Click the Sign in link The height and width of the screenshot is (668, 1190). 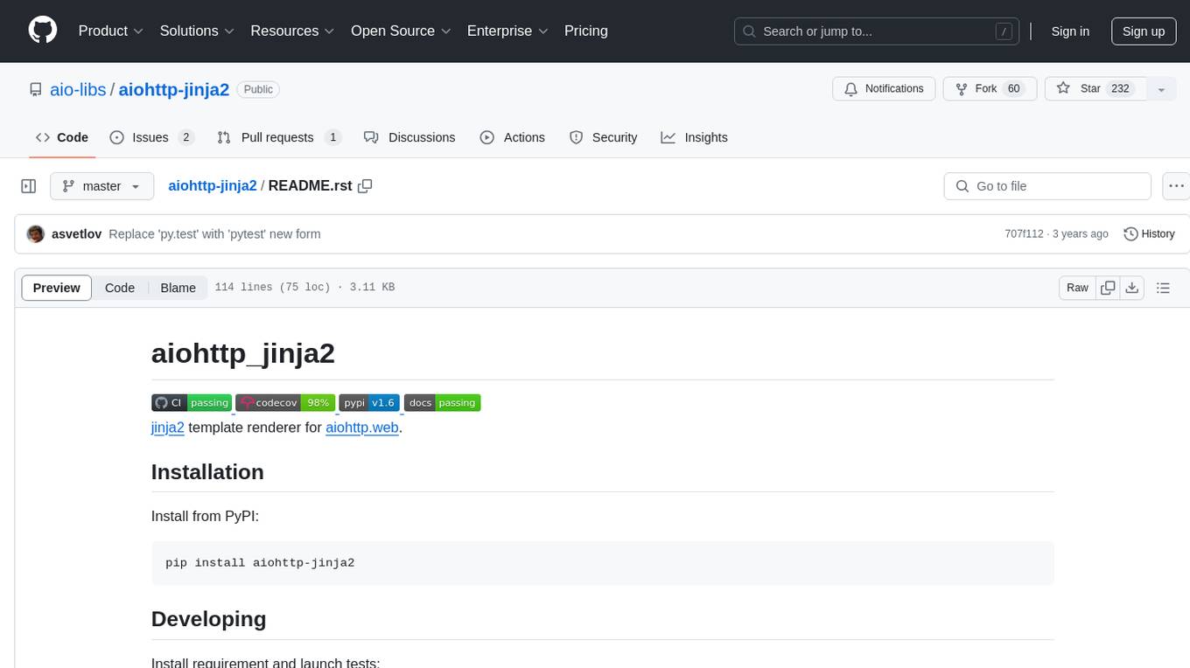1070,31
